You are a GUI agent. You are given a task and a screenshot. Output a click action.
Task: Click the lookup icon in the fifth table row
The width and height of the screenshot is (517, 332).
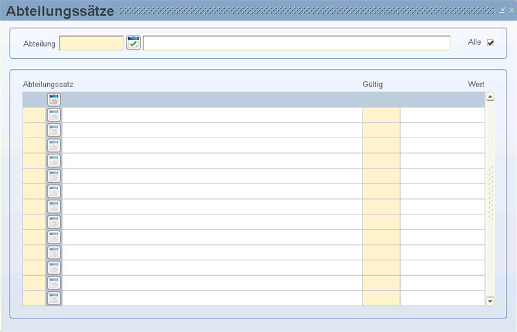pos(54,161)
